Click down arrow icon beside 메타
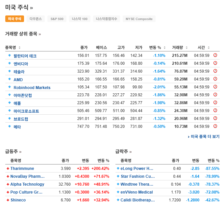This screenshot has width=224, height=208. tap(10, 126)
